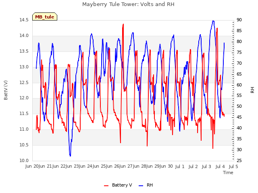Click the Battery V legend entry

tap(118, 185)
